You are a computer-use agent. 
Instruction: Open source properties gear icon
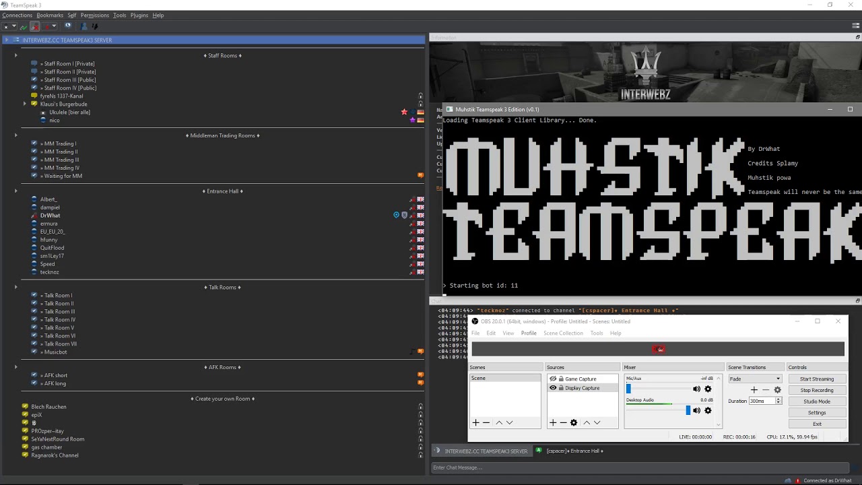click(574, 422)
